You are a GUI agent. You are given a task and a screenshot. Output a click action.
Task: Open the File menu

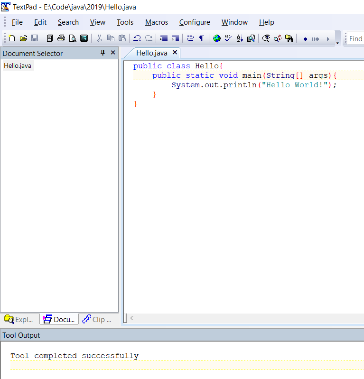(17, 22)
